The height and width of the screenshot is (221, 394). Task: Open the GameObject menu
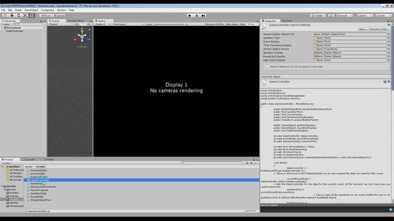click(x=31, y=10)
